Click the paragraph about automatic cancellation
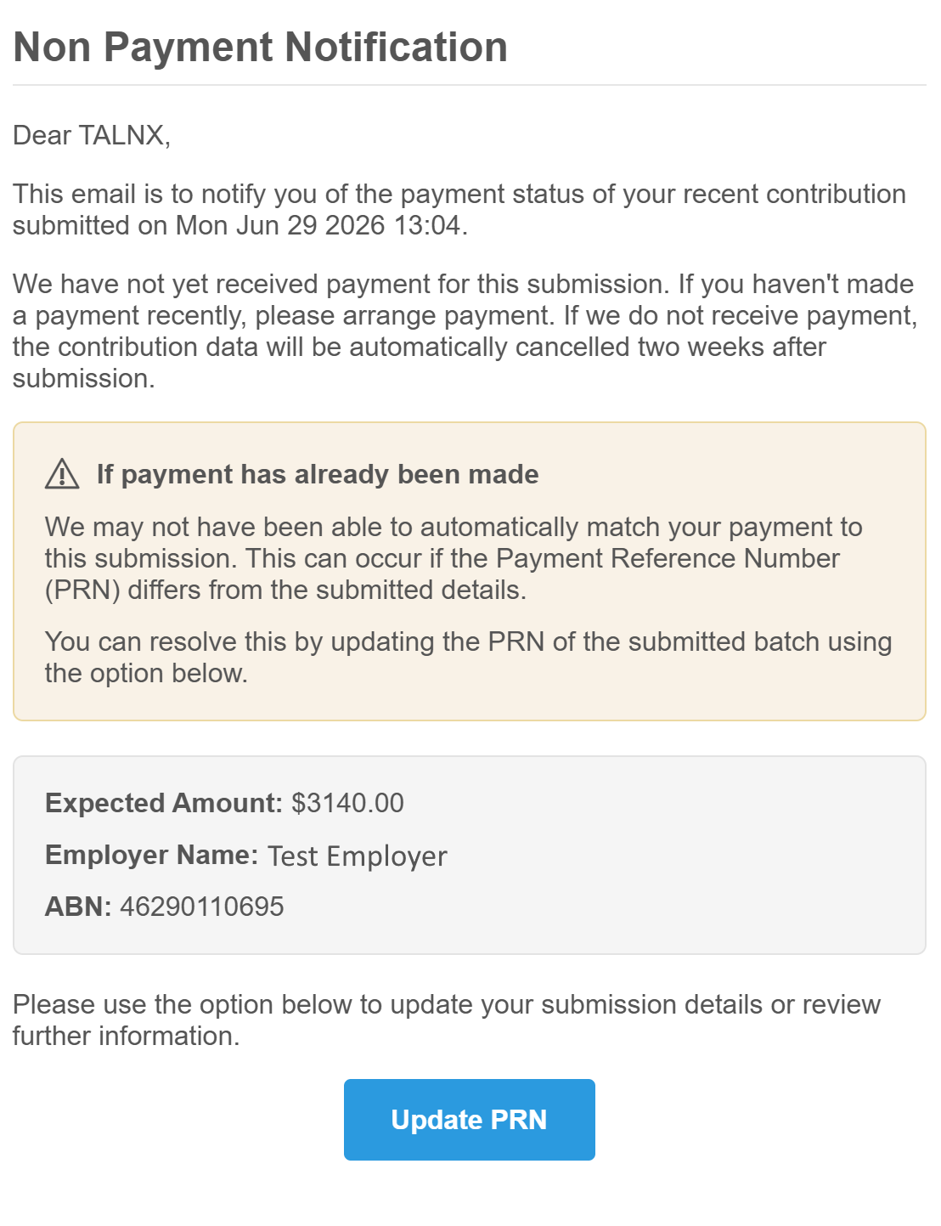Screen dimensions: 941x1226 465,331
